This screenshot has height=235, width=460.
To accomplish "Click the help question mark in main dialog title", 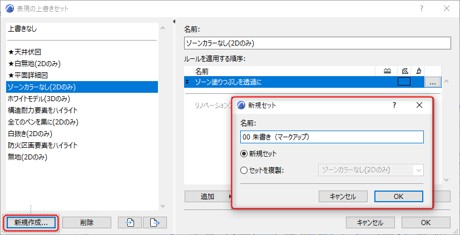I will tap(422, 8).
